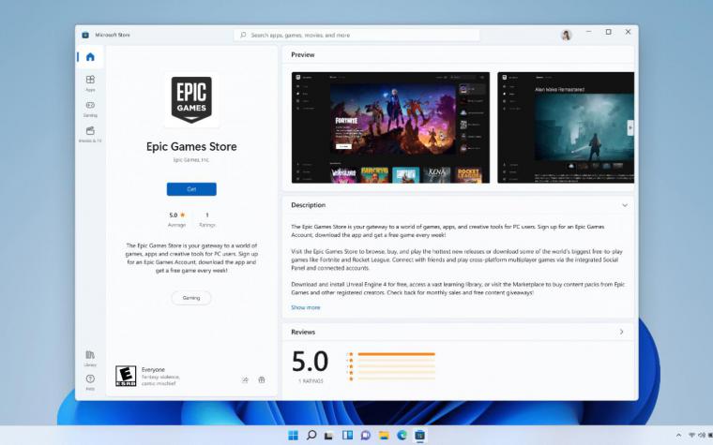
Task: Click the Reviews section heading
Action: [x=303, y=332]
